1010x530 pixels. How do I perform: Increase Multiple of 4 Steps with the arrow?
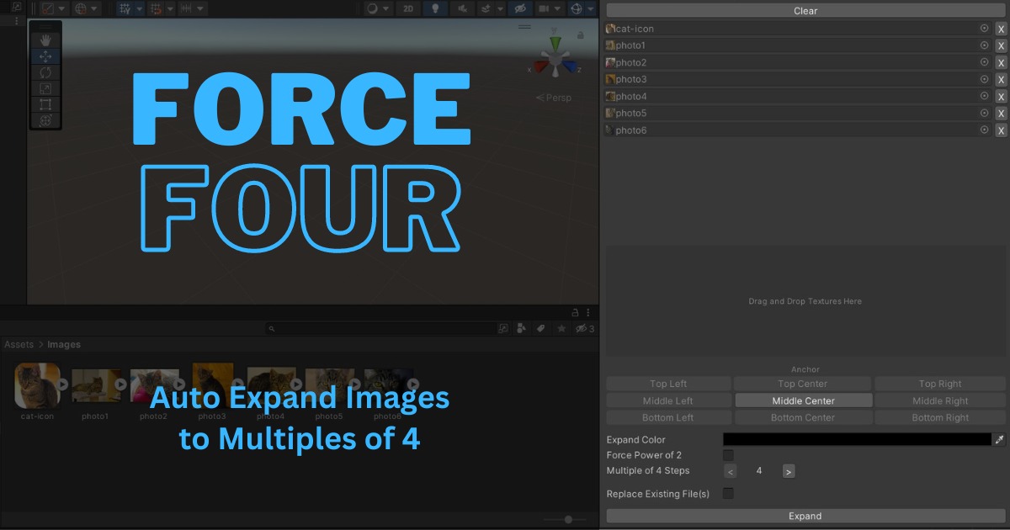[788, 470]
